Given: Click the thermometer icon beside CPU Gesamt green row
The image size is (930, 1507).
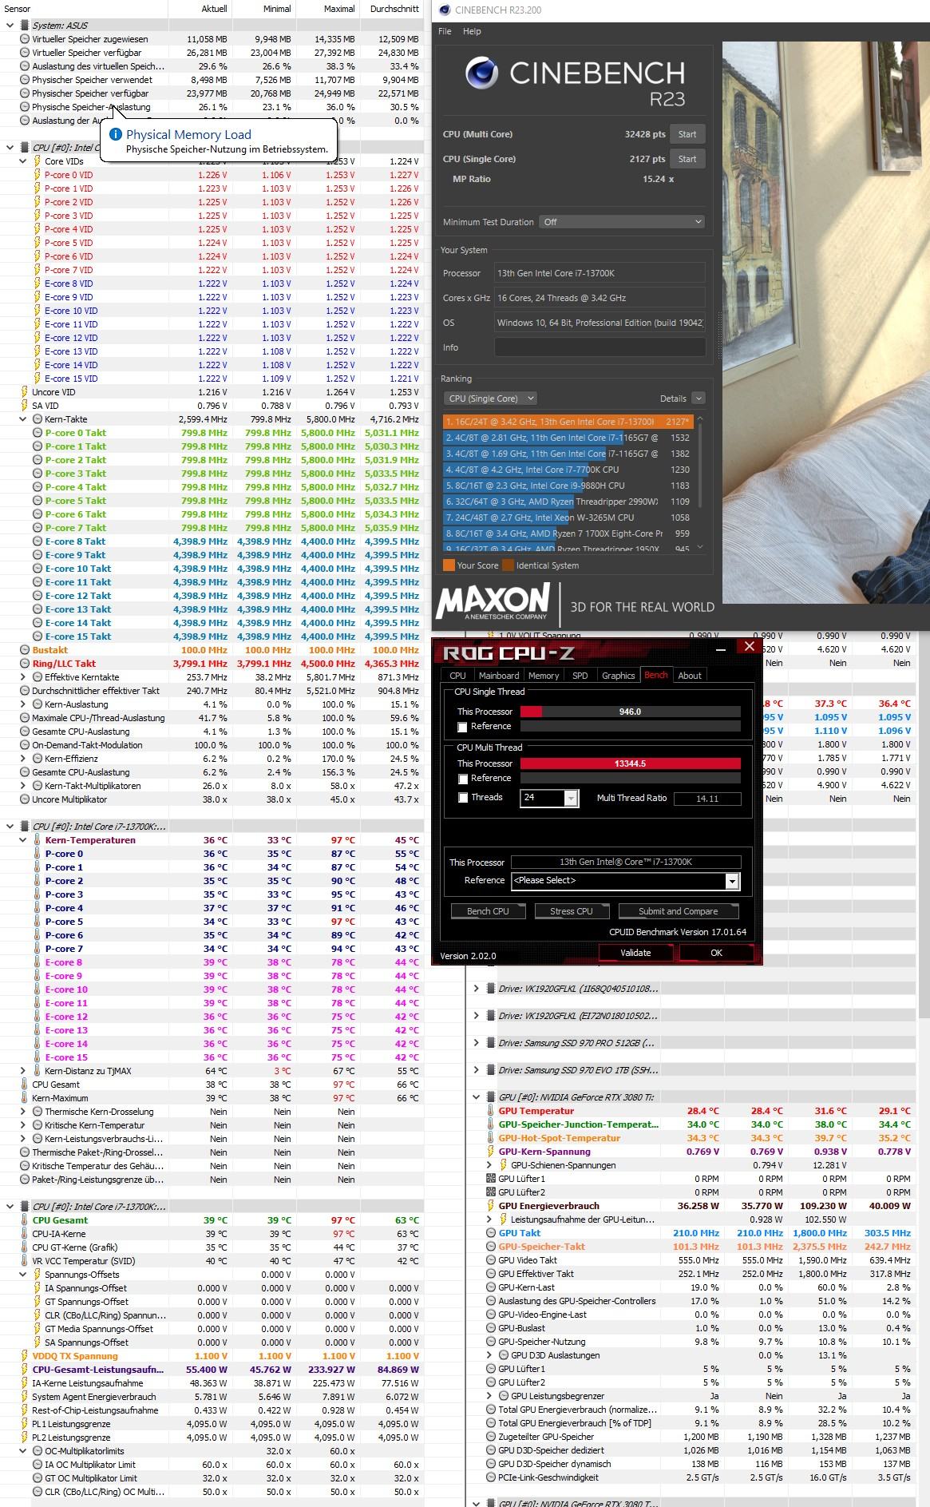Looking at the screenshot, I should point(25,1220).
